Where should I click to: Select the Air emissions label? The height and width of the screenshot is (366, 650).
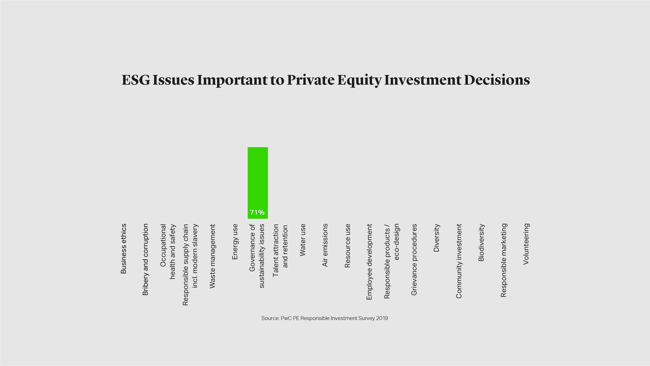click(x=325, y=245)
